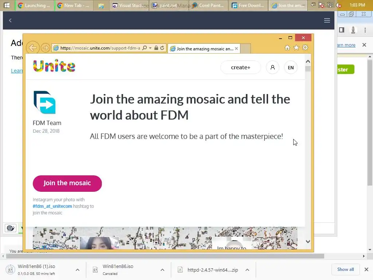The width and height of the screenshot is (373, 280).
Task: Click the Internet Explorer back arrow button
Action: pyautogui.click(x=32, y=48)
